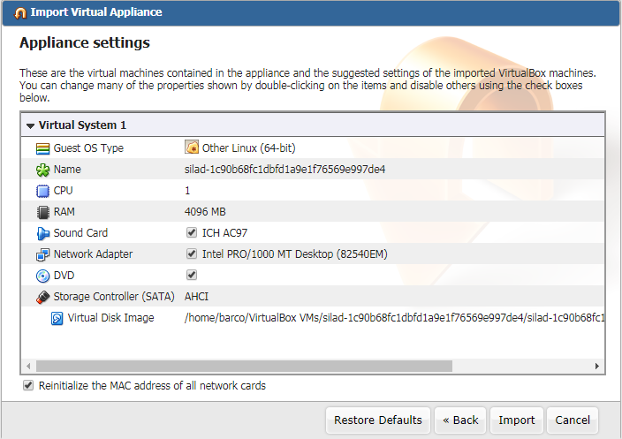Toggle the DVD drive checkbox

[x=192, y=276]
